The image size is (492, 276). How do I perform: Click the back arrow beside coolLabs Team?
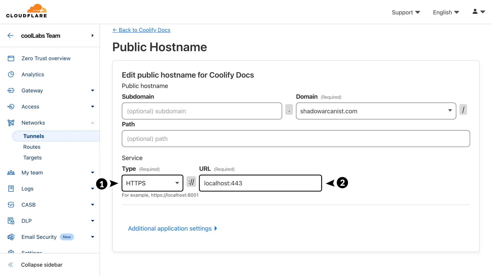point(11,36)
